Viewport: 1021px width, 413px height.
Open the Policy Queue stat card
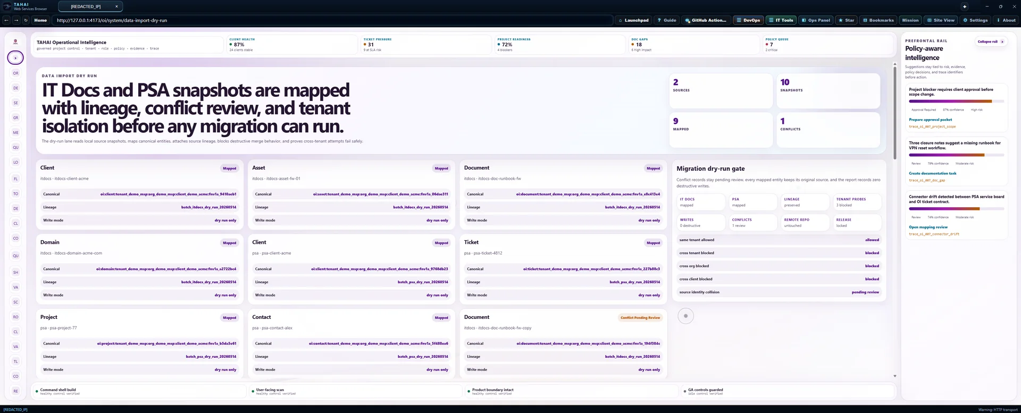(827, 45)
